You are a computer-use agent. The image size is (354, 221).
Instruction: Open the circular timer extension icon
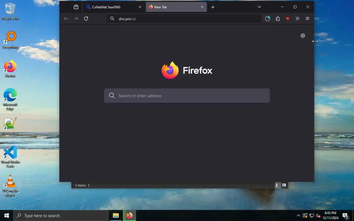(267, 19)
